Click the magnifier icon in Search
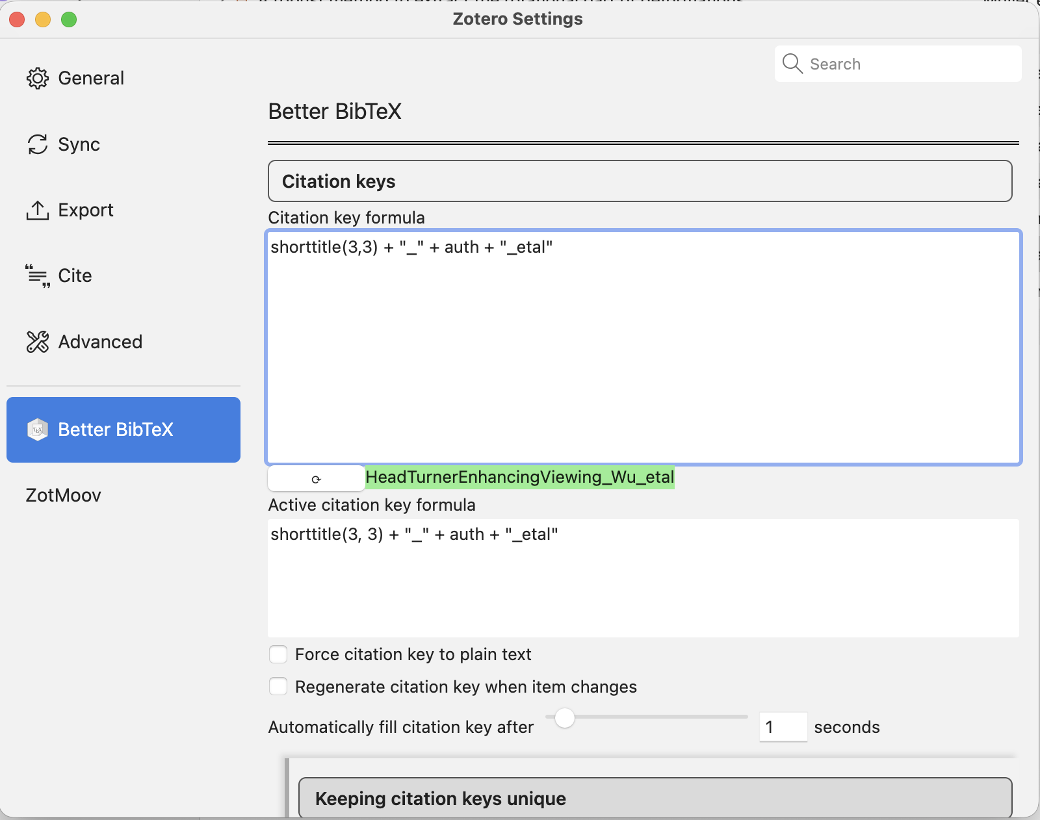The image size is (1040, 820). click(x=792, y=64)
